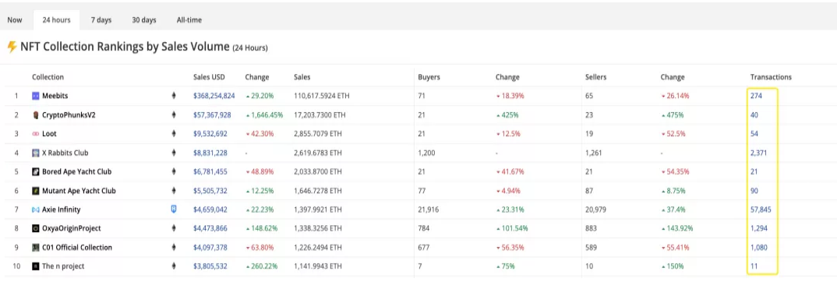Open the Axie Infinity collection link
Screen dimensions: 837x282
tap(62, 210)
